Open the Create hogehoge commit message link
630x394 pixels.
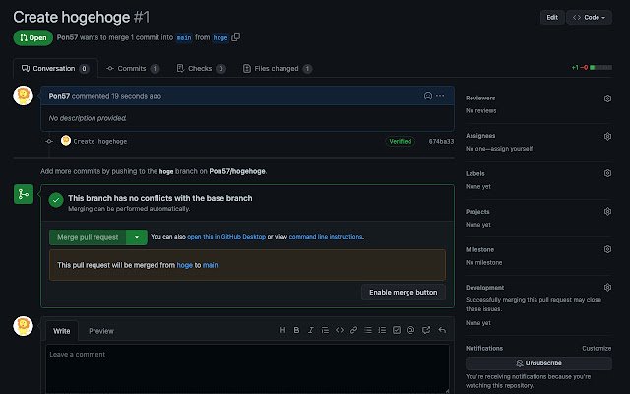click(x=100, y=141)
